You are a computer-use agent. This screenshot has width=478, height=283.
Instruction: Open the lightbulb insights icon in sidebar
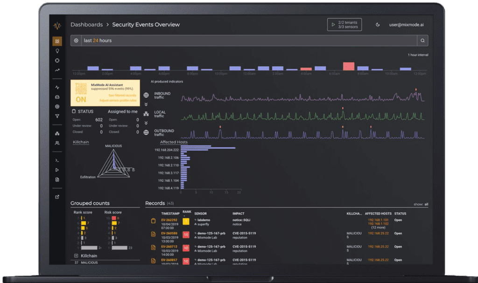pos(57,51)
